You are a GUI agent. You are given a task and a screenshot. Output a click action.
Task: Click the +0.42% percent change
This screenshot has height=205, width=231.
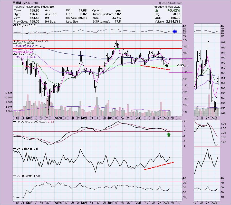pos(174,11)
